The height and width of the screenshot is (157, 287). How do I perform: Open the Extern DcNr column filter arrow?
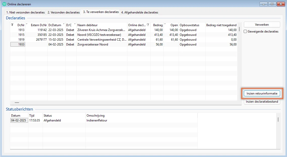click(27, 24)
